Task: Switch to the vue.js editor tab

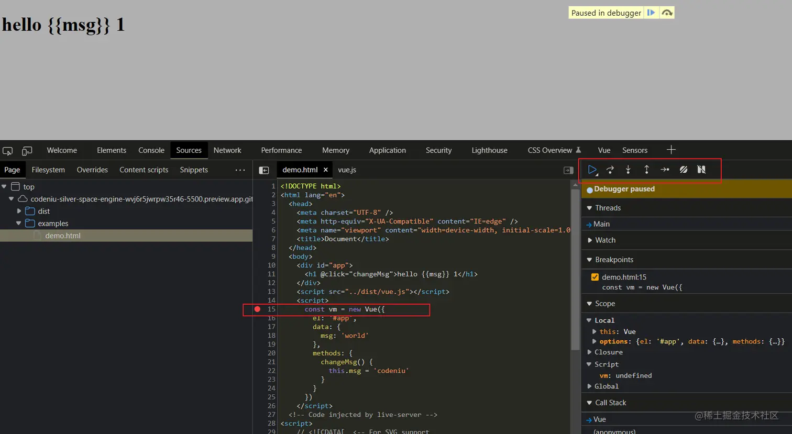Action: 347,170
